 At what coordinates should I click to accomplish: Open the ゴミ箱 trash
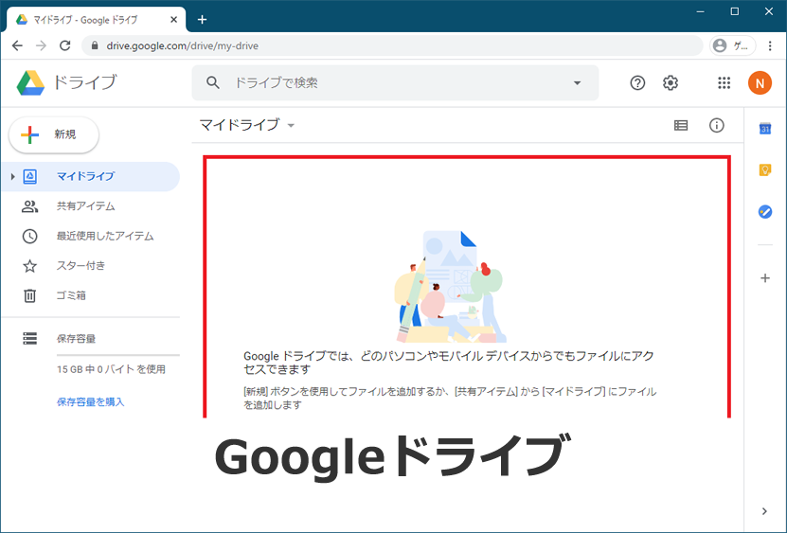[x=90, y=295]
